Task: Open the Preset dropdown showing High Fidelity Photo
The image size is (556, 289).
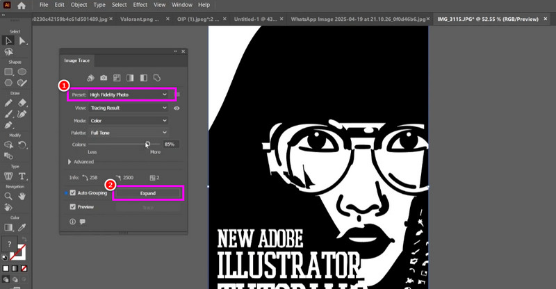Action: (128, 94)
